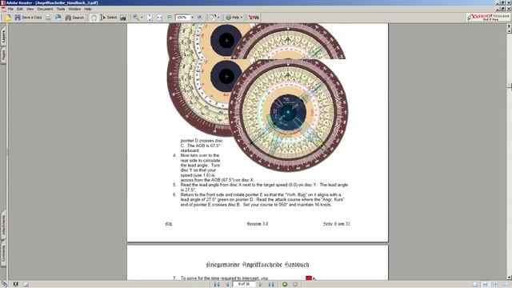
Task: Click Save a Copy toolbar button
Action: pos(29,18)
